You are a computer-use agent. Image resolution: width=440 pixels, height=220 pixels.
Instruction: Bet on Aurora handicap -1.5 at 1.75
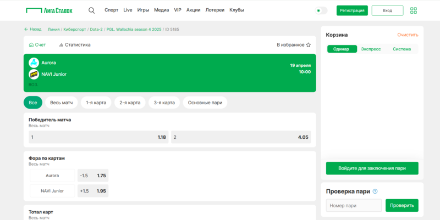point(93,176)
